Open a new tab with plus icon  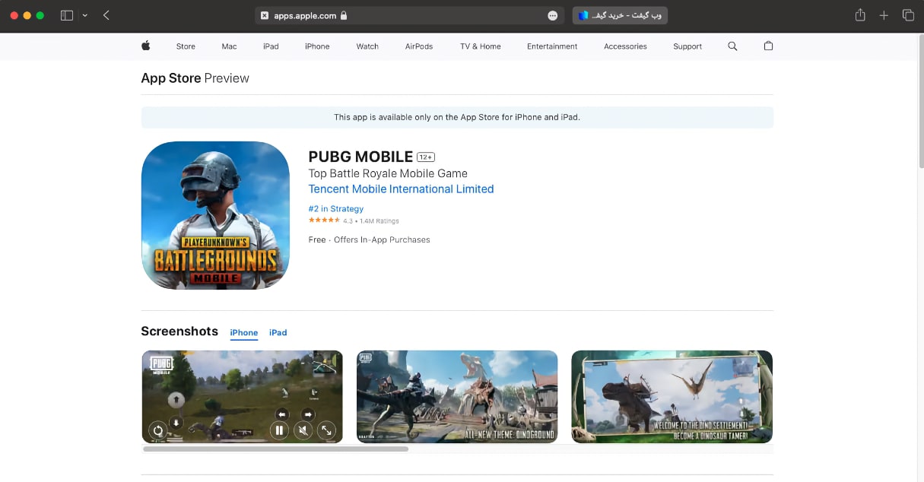(x=884, y=15)
